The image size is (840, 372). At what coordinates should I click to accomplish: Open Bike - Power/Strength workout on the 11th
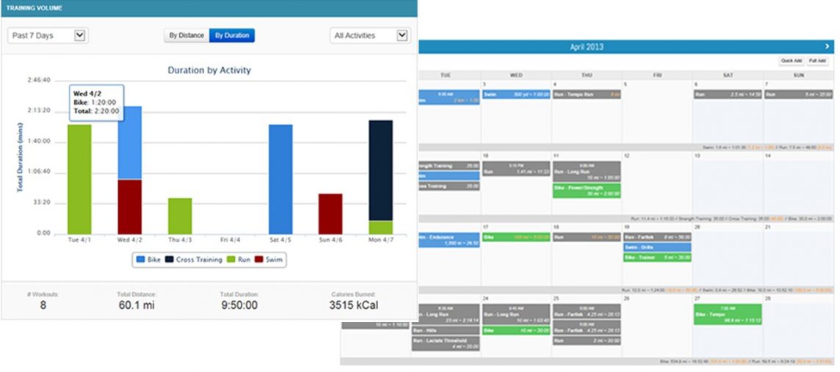586,191
